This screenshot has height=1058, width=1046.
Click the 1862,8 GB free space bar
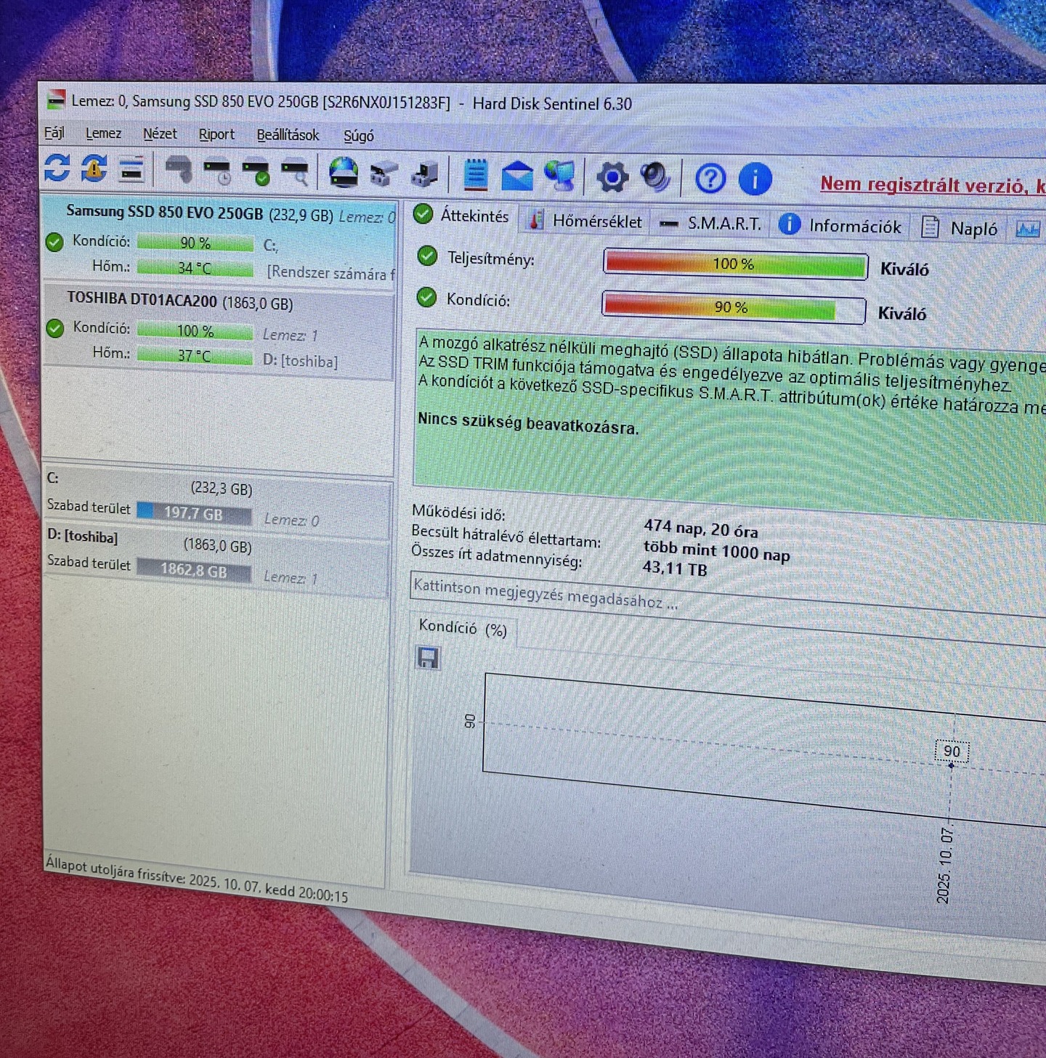[194, 570]
